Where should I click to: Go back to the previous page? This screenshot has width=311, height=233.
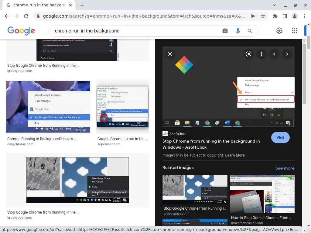[7, 16]
